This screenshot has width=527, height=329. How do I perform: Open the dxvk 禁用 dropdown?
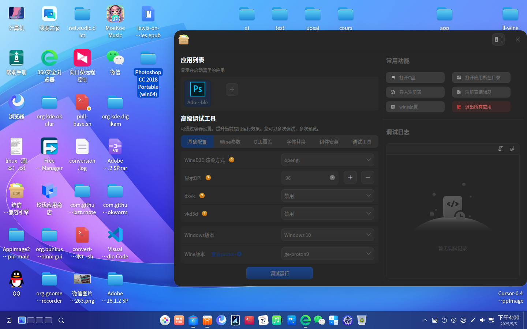coord(328,196)
